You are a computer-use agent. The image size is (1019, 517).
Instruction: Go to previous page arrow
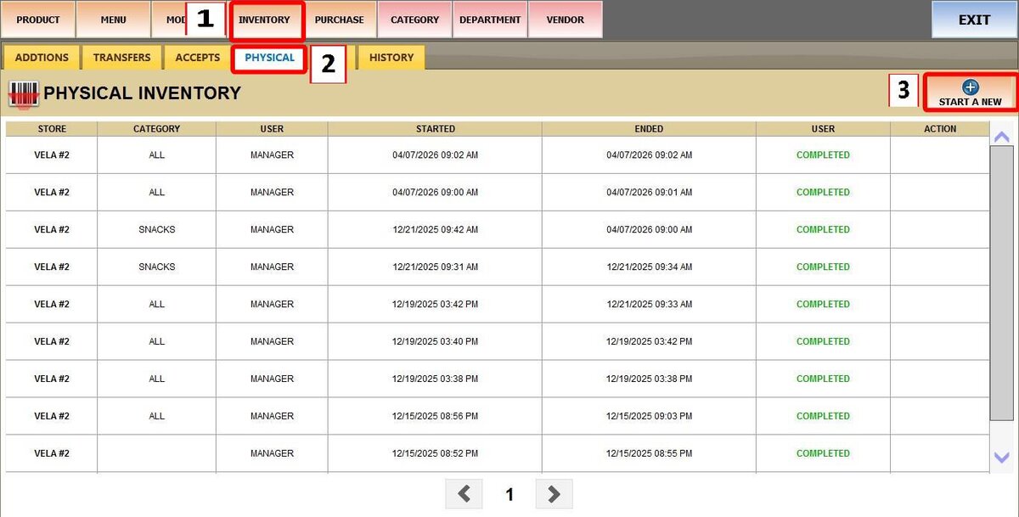(x=464, y=494)
